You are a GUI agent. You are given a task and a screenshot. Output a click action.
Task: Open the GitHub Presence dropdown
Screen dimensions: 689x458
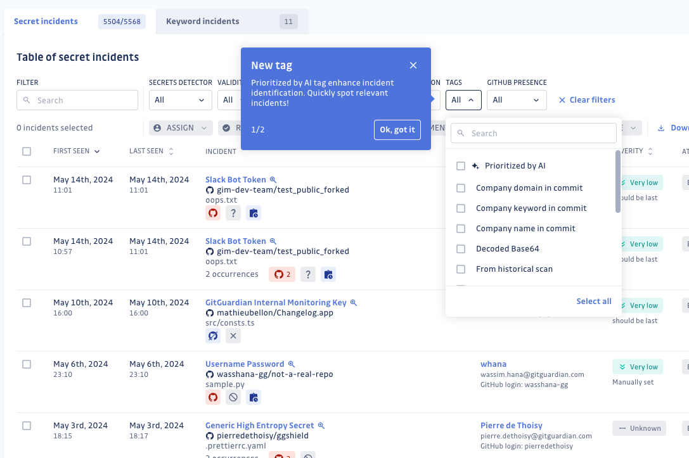[x=517, y=100]
